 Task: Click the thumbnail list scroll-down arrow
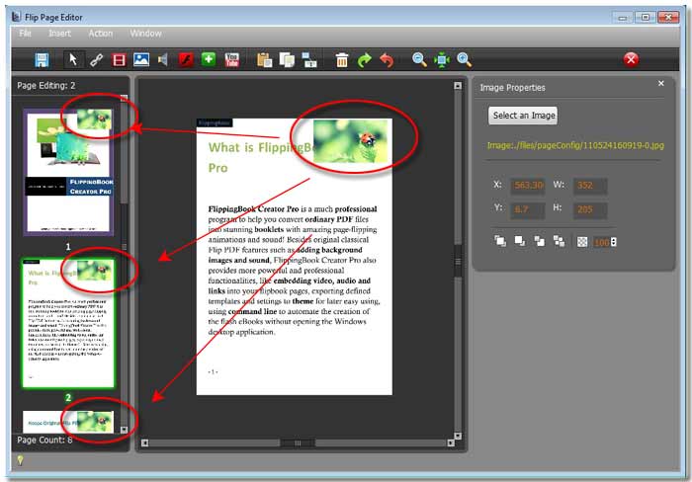pyautogui.click(x=124, y=430)
